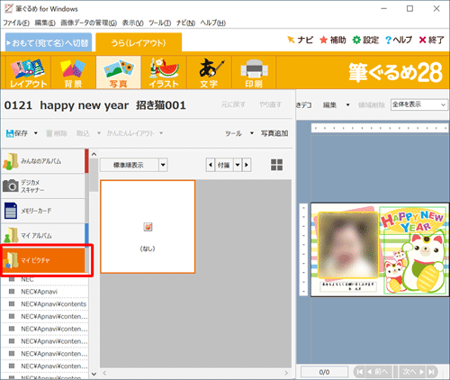The image size is (450, 380).
Task: Expand the 保存 dropdown arrow
Action: 36,133
